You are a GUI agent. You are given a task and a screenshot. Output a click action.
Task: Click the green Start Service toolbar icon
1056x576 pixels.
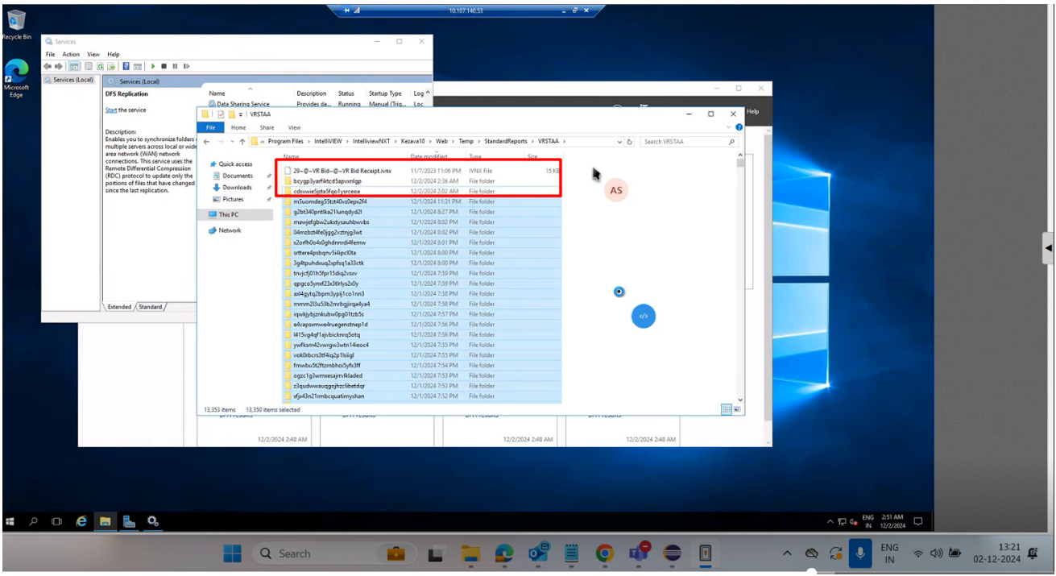point(152,66)
